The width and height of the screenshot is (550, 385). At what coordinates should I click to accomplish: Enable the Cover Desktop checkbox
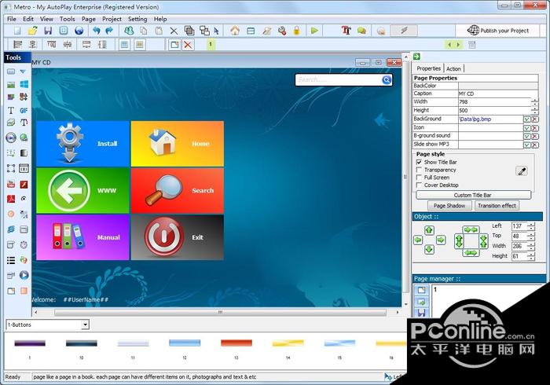point(419,185)
